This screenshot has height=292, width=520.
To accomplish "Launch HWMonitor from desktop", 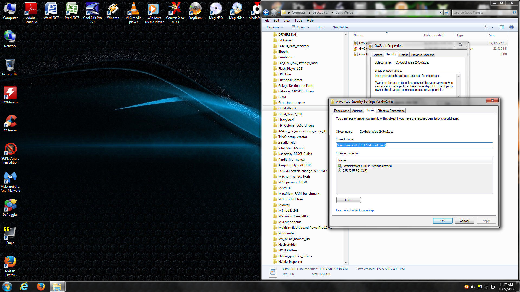I will [x=10, y=95].
